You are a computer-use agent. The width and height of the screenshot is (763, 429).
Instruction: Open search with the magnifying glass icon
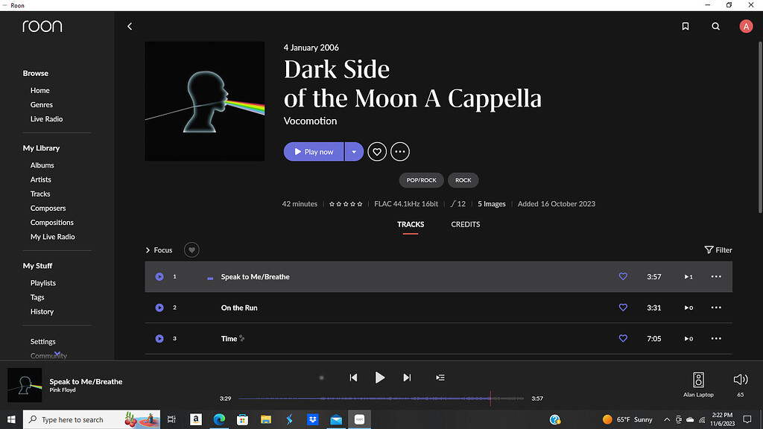715,26
